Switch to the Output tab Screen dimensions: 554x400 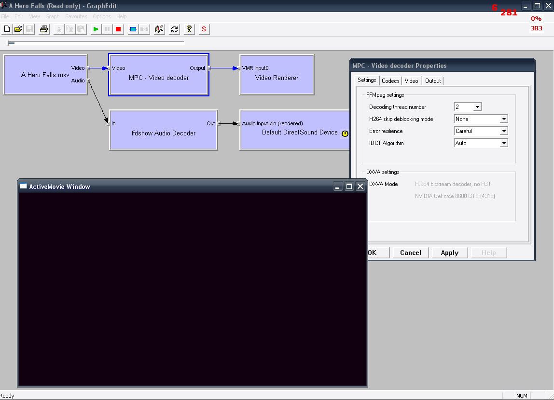[432, 81]
